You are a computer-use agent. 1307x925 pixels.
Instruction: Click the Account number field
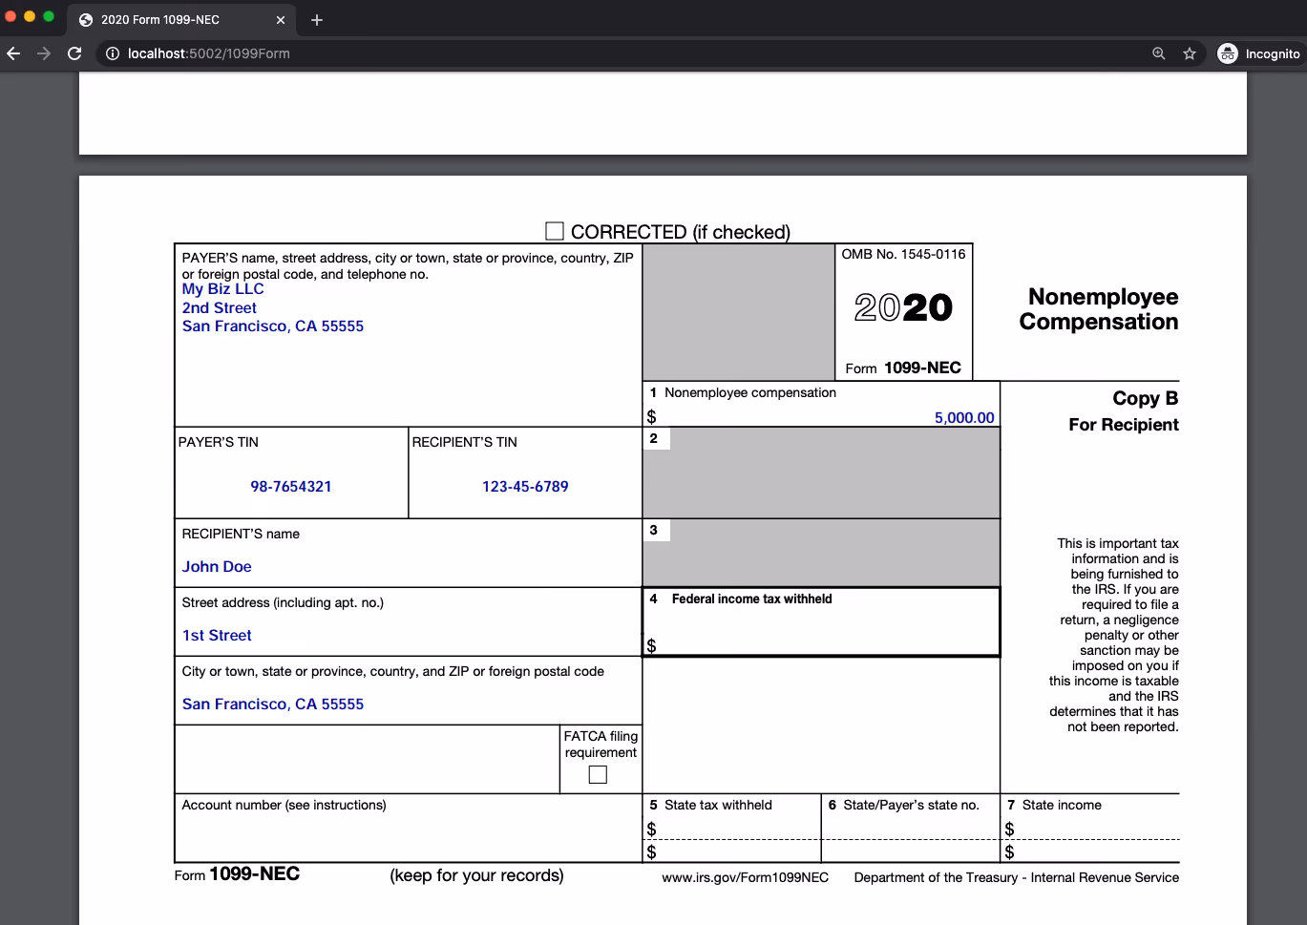[x=409, y=828]
